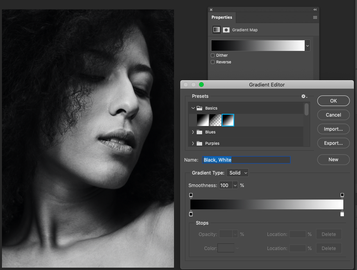Expand the Blues preset folder
The height and width of the screenshot is (270, 357).
tap(193, 132)
